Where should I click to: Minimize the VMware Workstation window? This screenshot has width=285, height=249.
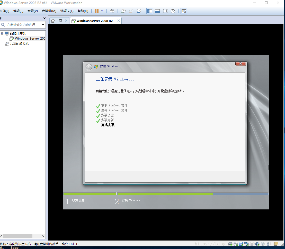[255, 3]
